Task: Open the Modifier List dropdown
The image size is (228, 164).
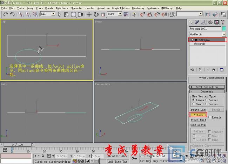Action: [x=224, y=34]
